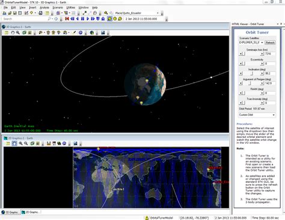This screenshot has width=285, height=220.
Task: Open the Analysis menu
Action: 44,7
